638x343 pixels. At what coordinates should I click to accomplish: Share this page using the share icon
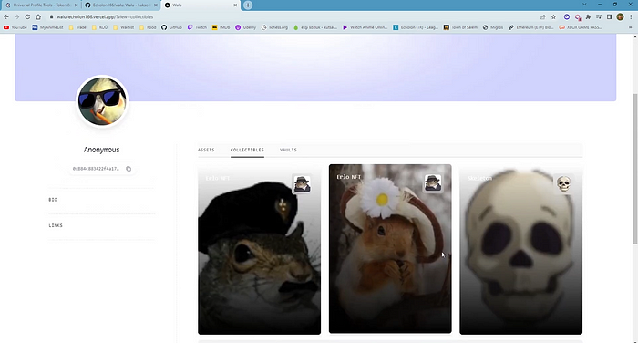point(543,16)
